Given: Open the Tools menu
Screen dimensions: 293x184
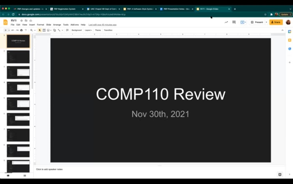Looking at the screenshot, I should click(66, 25).
